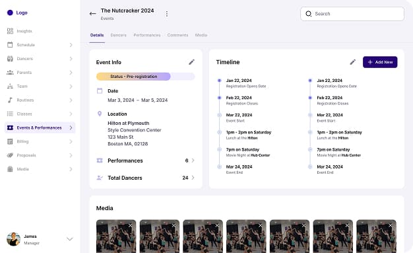413x253 pixels.
Task: Click the Total Dancers row label
Action: coord(125,178)
